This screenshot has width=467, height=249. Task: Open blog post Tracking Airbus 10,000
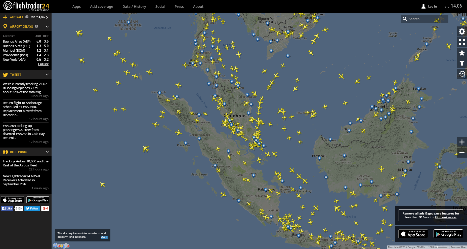[x=26, y=163]
